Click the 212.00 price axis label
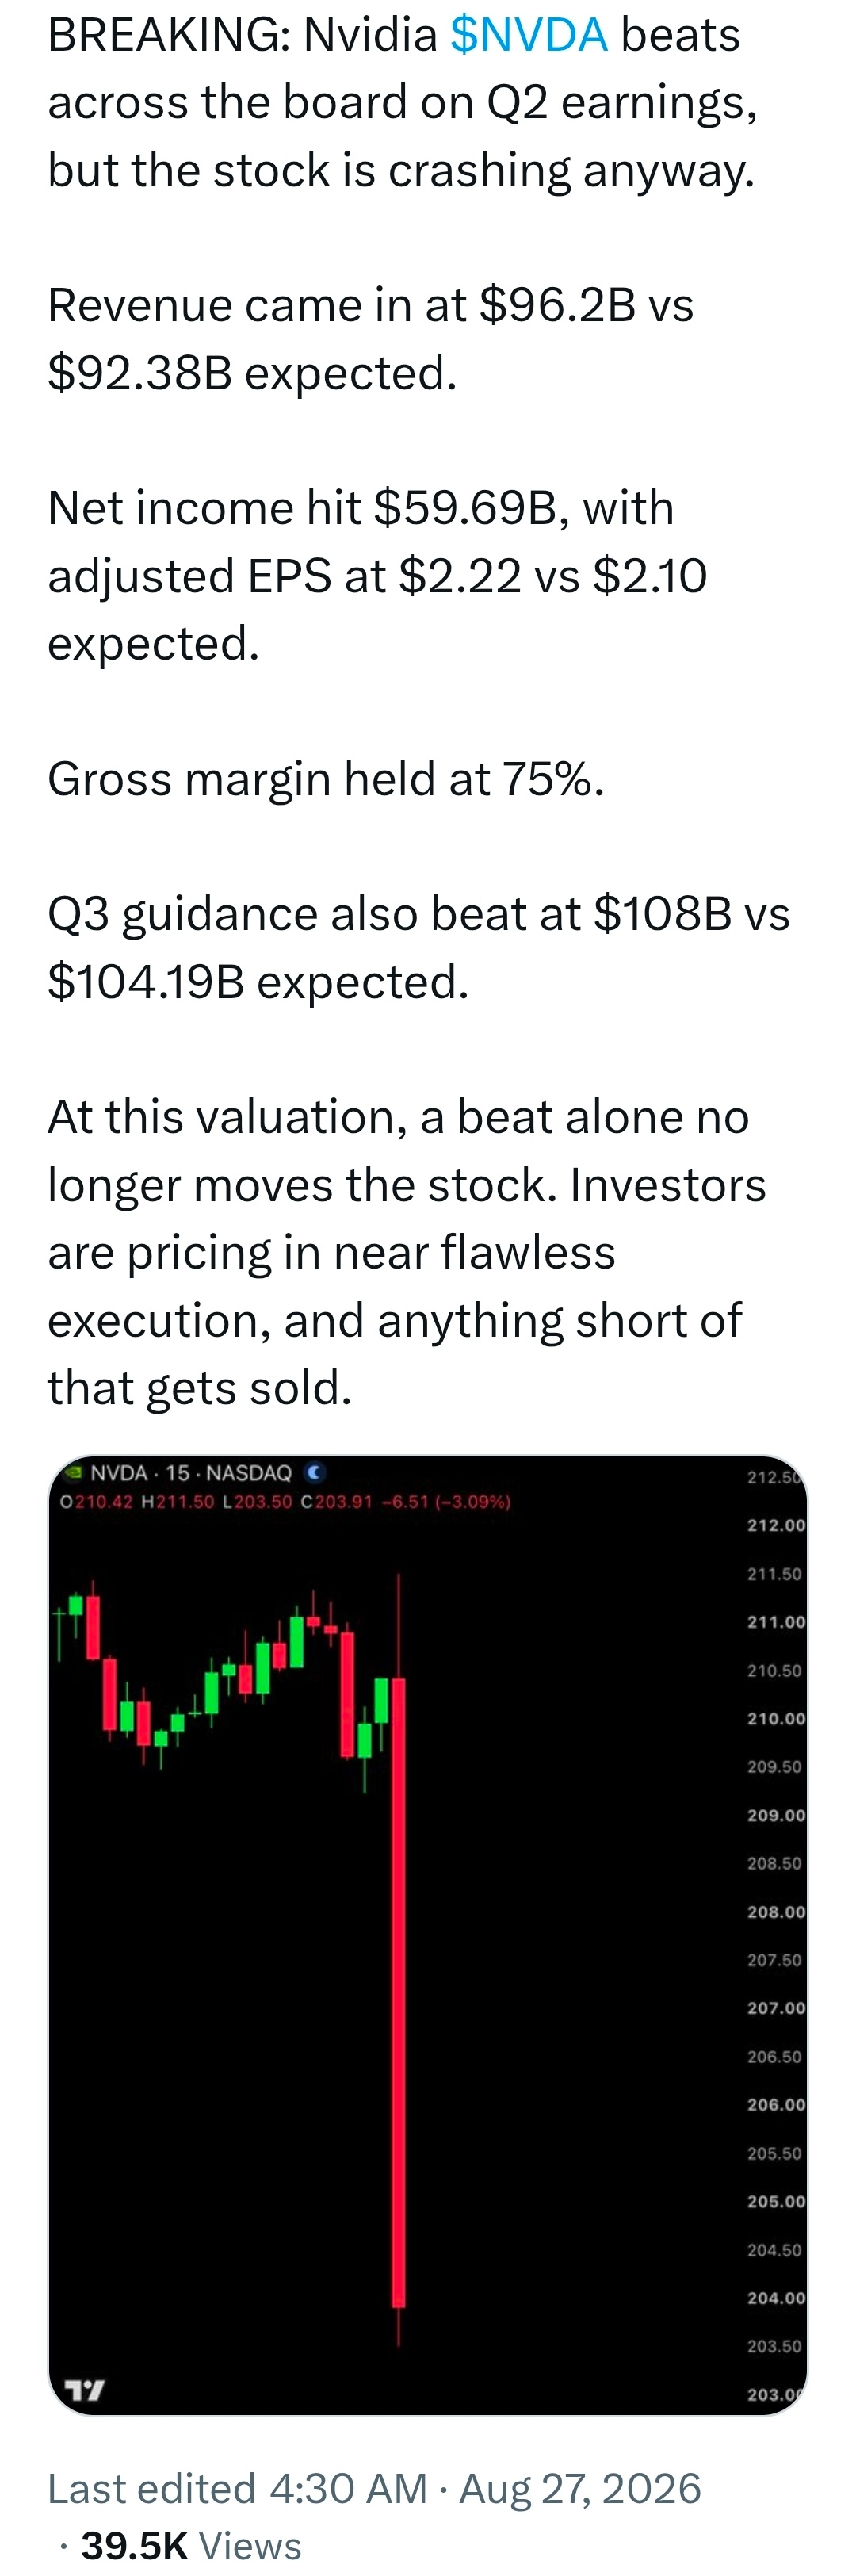856x2576 pixels. coord(776,1525)
